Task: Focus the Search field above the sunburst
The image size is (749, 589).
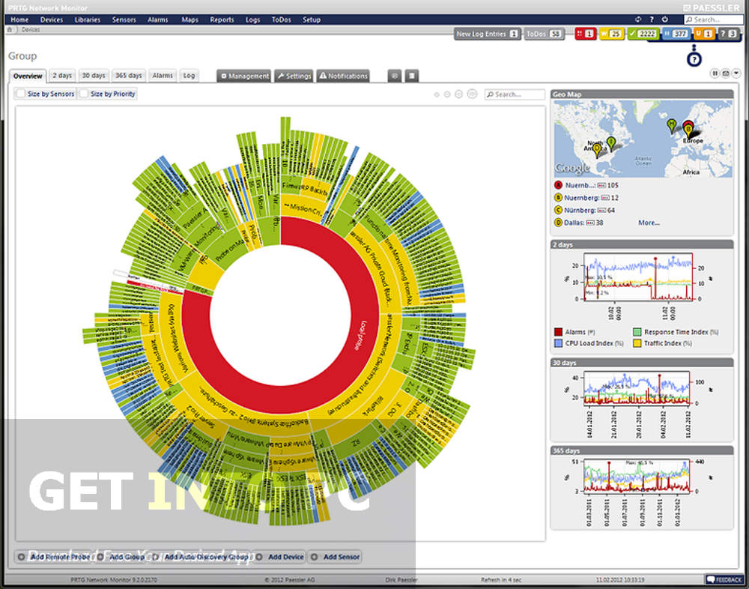Action: 515,94
